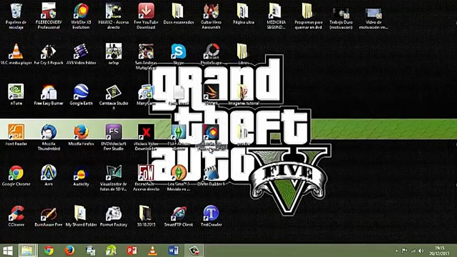The image size is (457, 257).
Task: Show hidden tray icons arrow
Action: point(397,251)
